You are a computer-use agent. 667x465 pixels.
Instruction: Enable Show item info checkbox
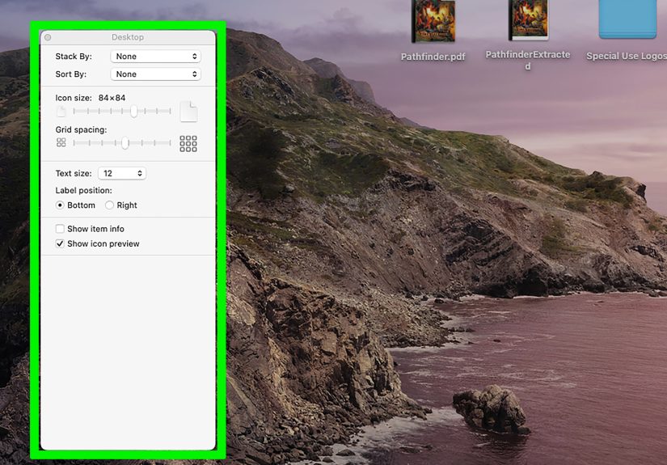60,229
